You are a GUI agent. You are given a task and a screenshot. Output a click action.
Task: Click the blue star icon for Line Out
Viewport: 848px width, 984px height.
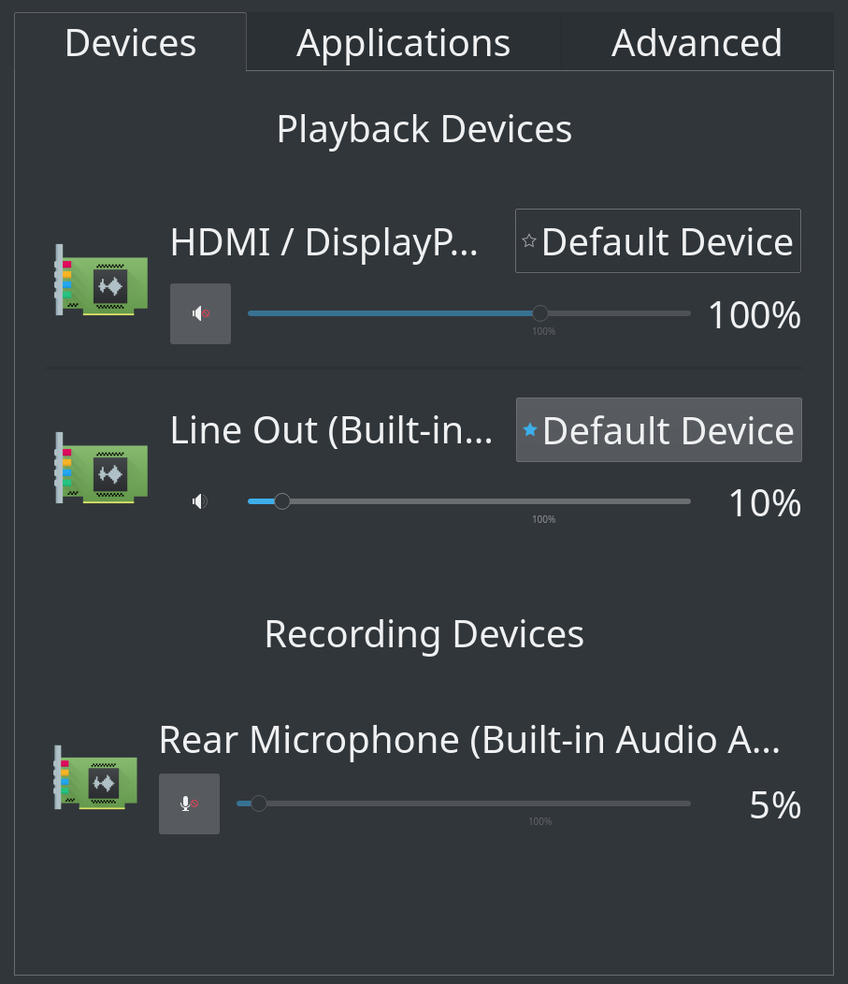(x=530, y=429)
